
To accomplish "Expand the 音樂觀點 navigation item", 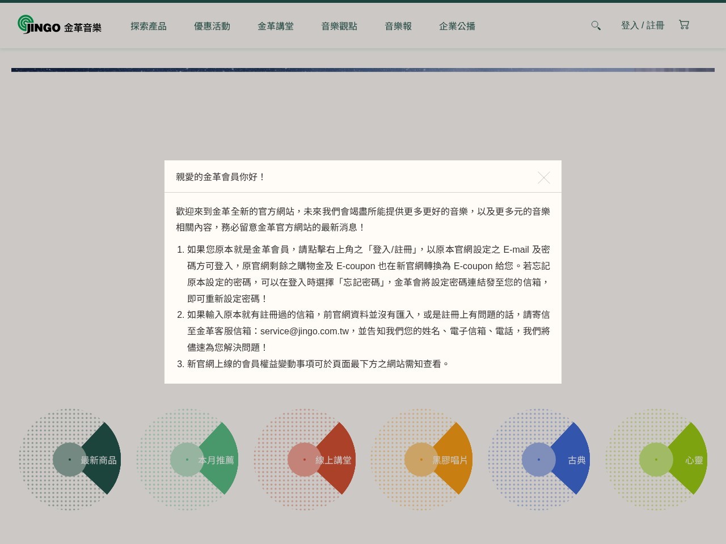I will pos(339,26).
